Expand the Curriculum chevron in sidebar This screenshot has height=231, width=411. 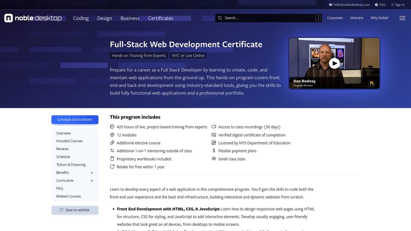92,180
